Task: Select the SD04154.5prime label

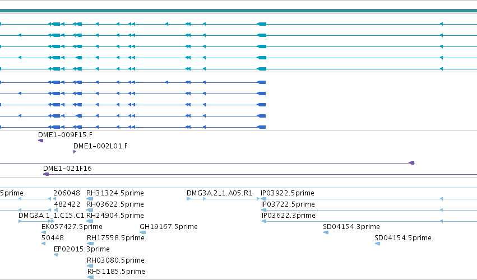Action: point(403,238)
